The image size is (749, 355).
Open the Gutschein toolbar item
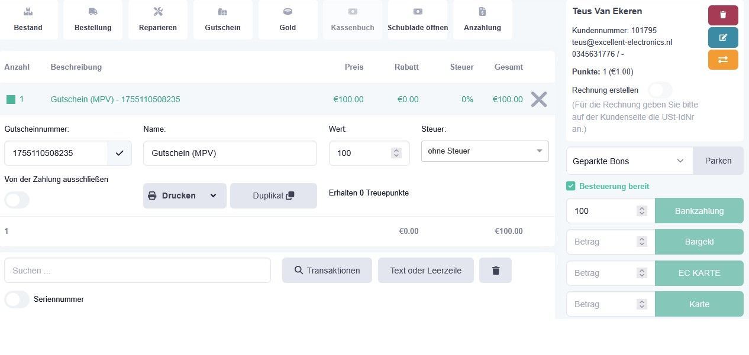[222, 19]
